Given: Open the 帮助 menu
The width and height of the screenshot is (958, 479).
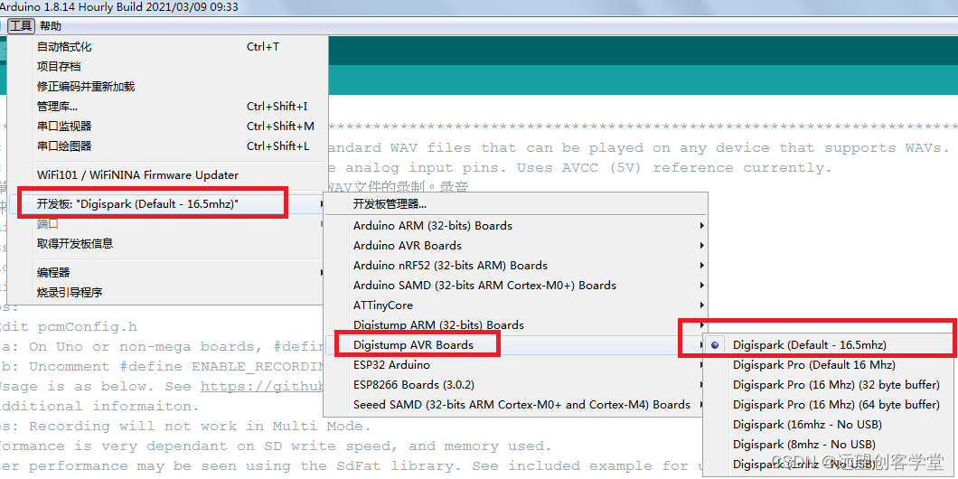Looking at the screenshot, I should coord(51,25).
